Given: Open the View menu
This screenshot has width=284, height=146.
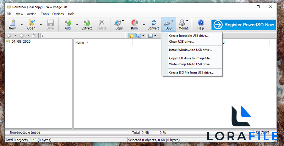Looking at the screenshot, I should tap(20, 14).
